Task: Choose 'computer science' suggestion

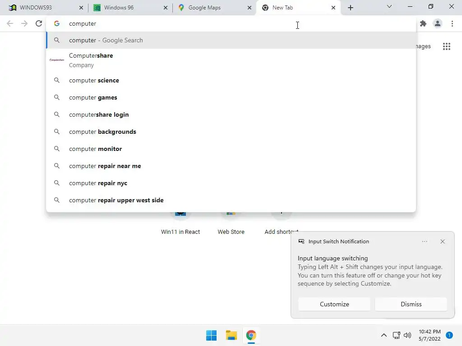Action: tap(231, 80)
